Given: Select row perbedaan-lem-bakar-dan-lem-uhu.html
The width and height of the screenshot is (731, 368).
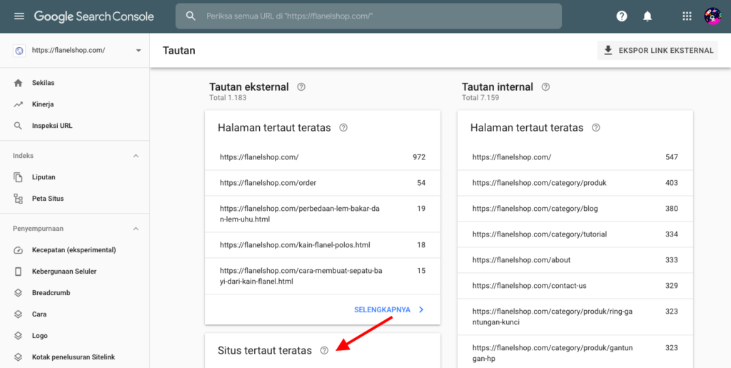Looking at the screenshot, I should click(x=323, y=214).
